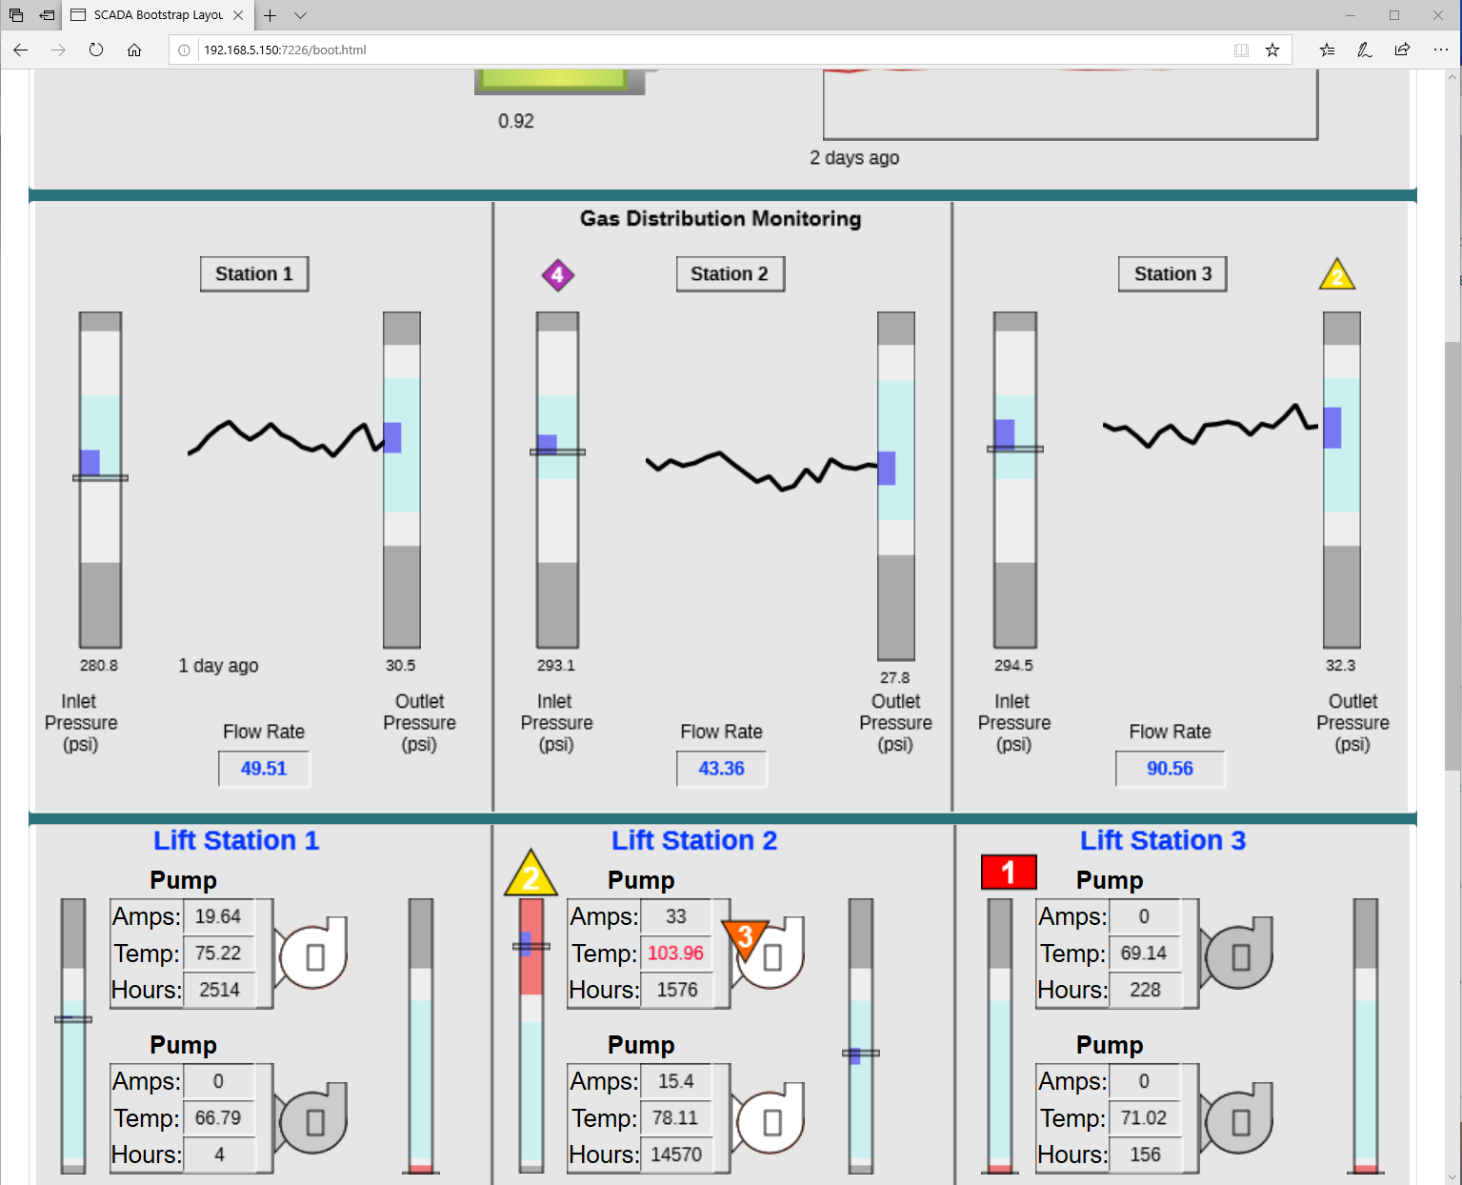Open a new browser tab
This screenshot has height=1185, width=1462.
pos(270,15)
